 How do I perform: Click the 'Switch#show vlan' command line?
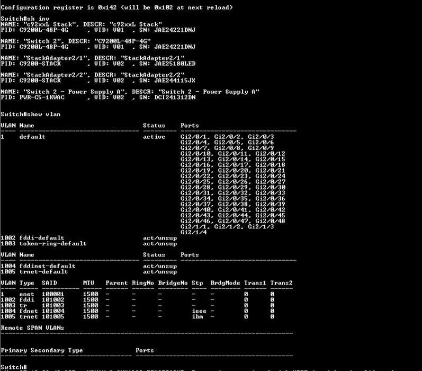click(x=30, y=114)
